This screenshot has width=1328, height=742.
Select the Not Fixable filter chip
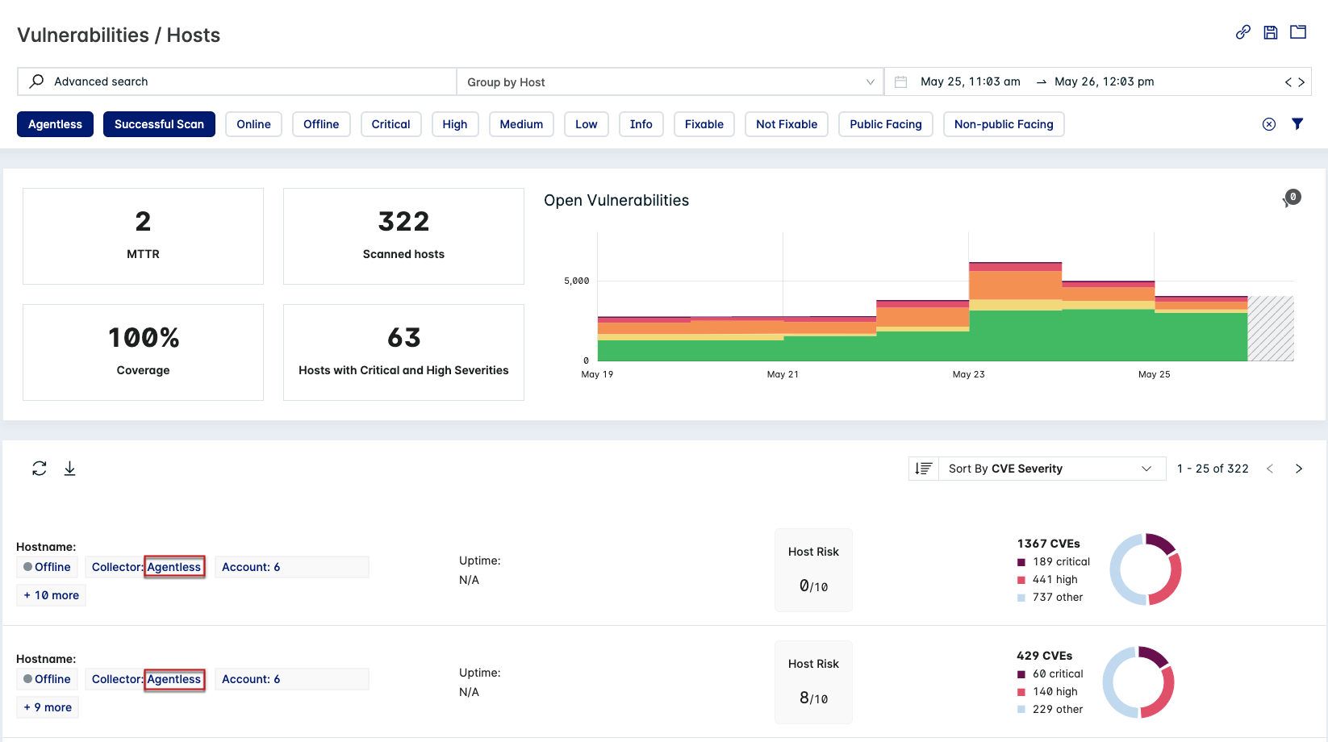786,123
